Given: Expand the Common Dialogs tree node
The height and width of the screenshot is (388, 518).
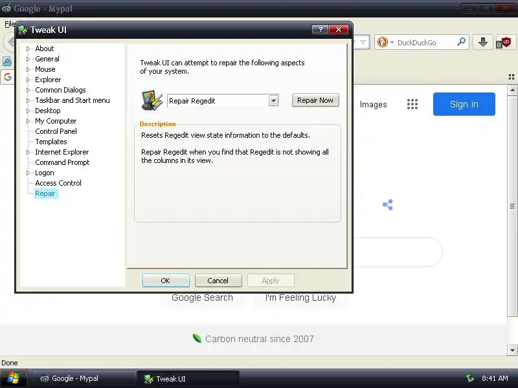Looking at the screenshot, I should tap(28, 90).
